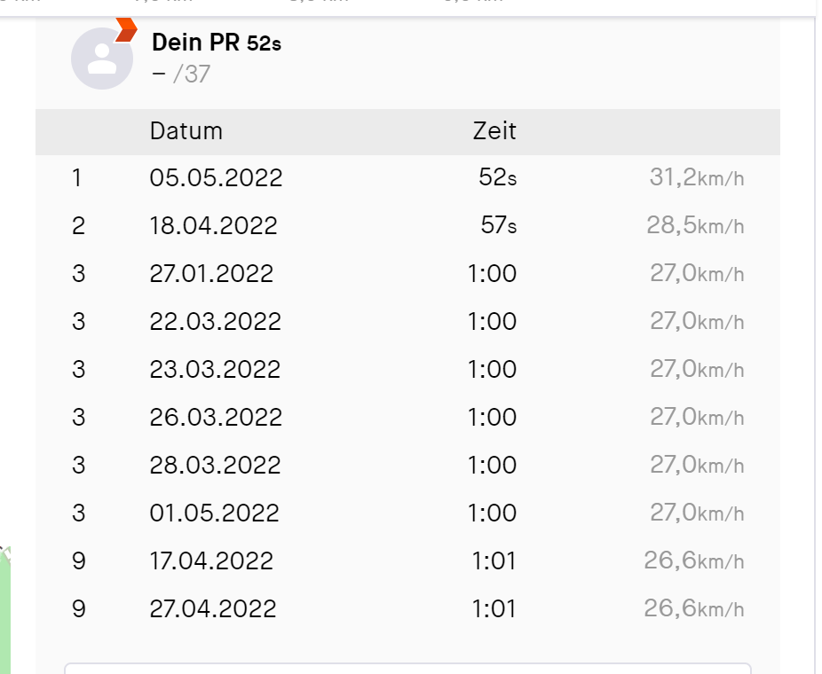Click the 31,2km/h speed value
822x674 pixels.
pos(697,177)
